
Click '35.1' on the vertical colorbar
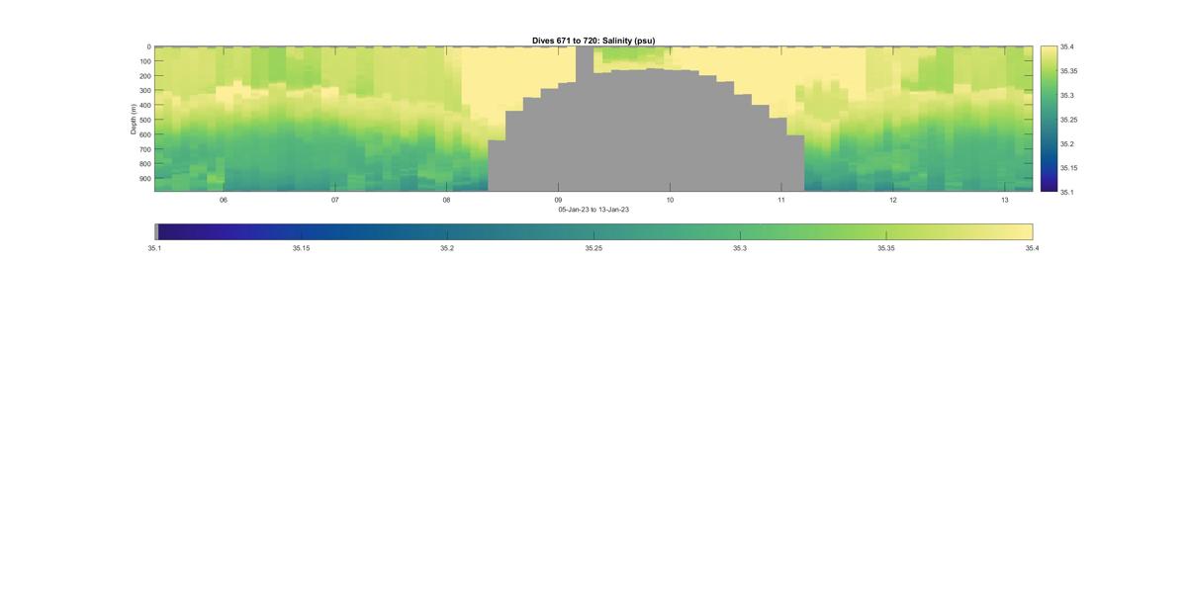(x=1068, y=192)
